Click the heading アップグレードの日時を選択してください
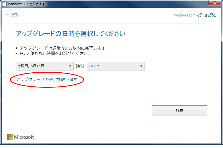Image resolution: width=223 pixels, height=148 pixels. tap(71, 34)
